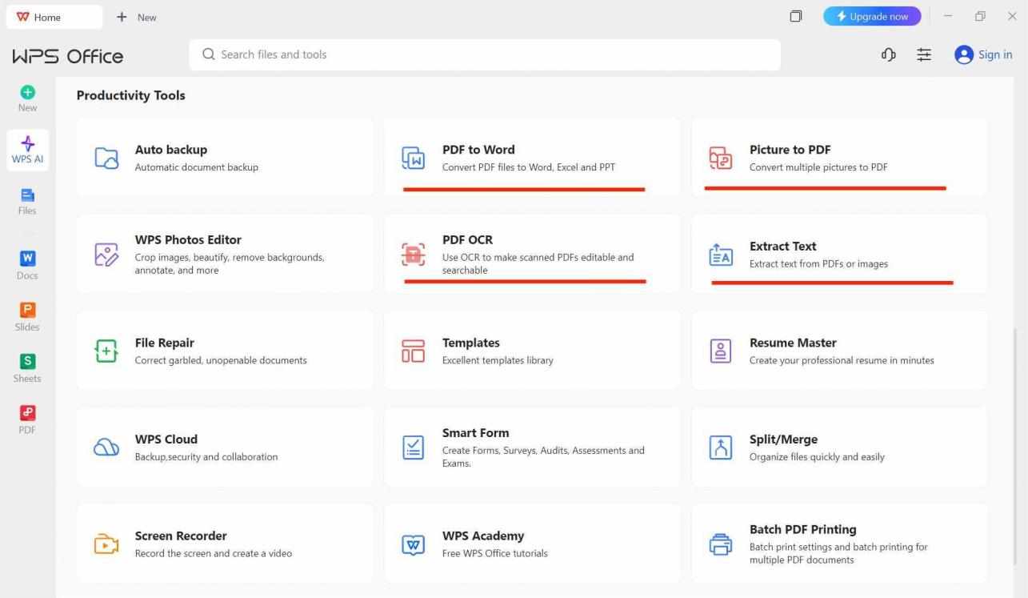Click the PDF OCR icon

tap(413, 254)
